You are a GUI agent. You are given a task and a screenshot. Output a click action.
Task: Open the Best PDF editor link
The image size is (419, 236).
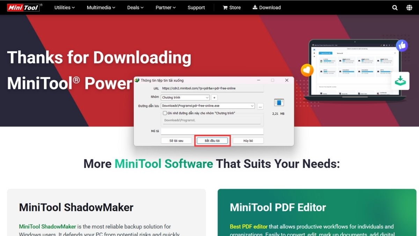(249, 227)
